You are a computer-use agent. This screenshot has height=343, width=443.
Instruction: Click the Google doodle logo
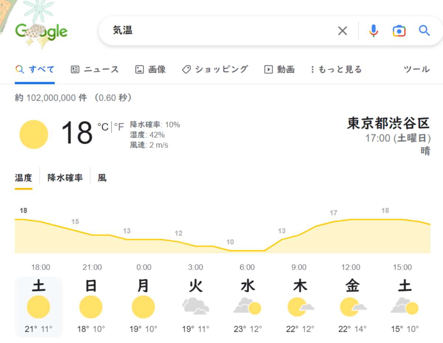(41, 31)
